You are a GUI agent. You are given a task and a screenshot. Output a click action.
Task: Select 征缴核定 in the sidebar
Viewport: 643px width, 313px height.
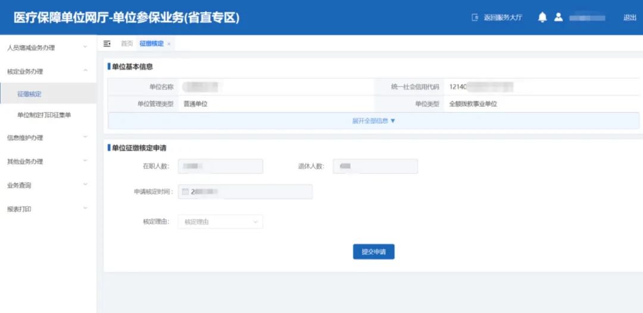30,94
